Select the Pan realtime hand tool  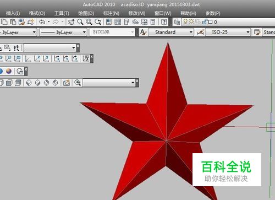click(71, 22)
